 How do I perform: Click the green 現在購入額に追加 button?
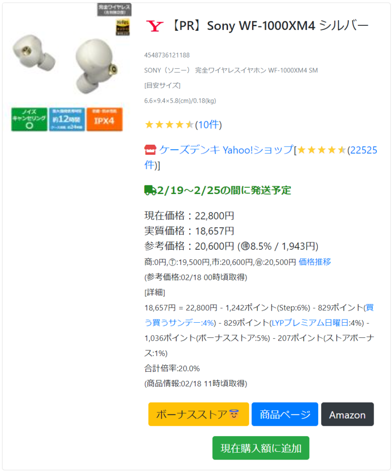(261, 448)
